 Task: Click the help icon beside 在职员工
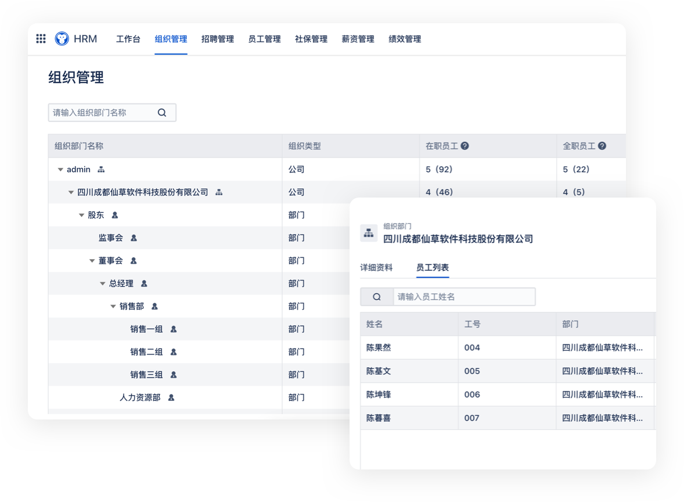(465, 146)
